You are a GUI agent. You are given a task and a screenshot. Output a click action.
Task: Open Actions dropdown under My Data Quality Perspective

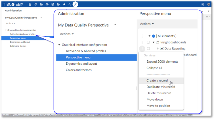[x=67, y=34]
